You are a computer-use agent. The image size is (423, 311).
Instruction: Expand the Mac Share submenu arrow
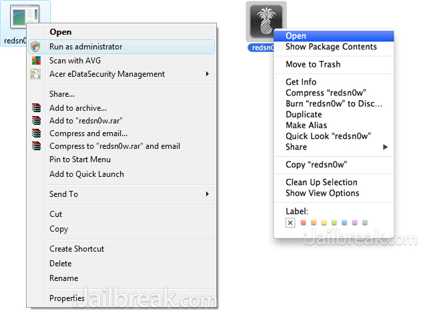[x=385, y=147]
